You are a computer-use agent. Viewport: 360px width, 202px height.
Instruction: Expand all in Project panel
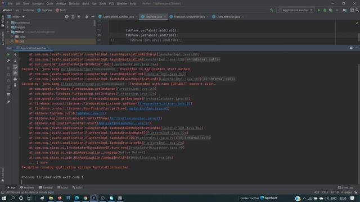(73, 17)
